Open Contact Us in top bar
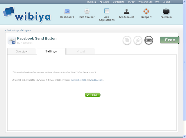 [x=118, y=2]
